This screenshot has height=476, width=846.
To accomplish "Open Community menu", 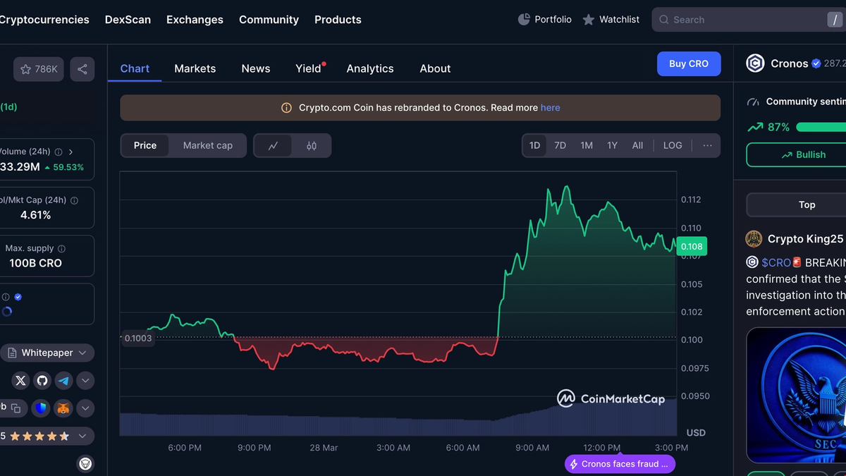I will point(269,20).
